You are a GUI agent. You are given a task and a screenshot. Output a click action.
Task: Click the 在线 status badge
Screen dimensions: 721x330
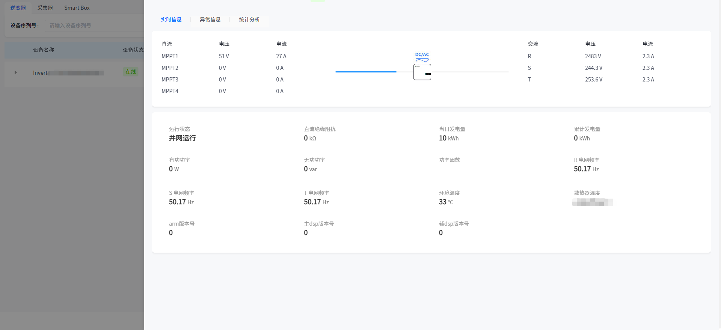pos(131,72)
